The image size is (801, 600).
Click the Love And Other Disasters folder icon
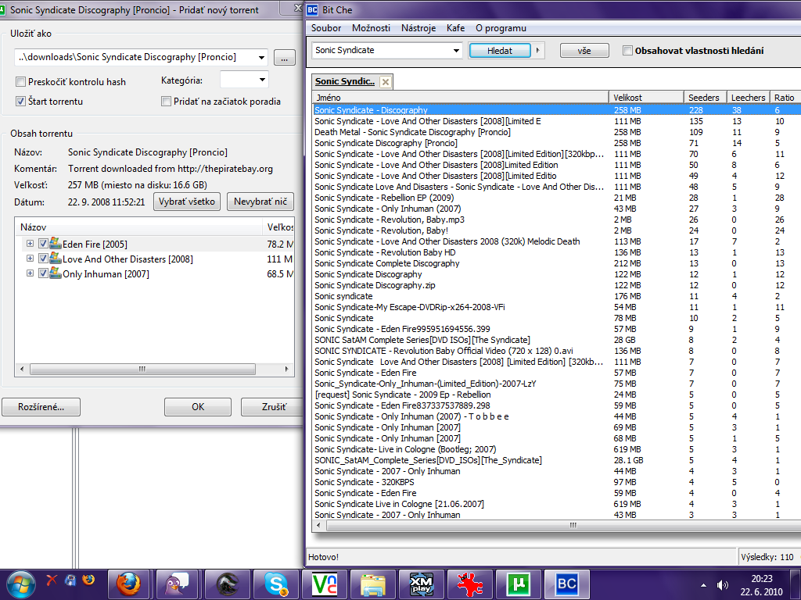[x=56, y=258]
